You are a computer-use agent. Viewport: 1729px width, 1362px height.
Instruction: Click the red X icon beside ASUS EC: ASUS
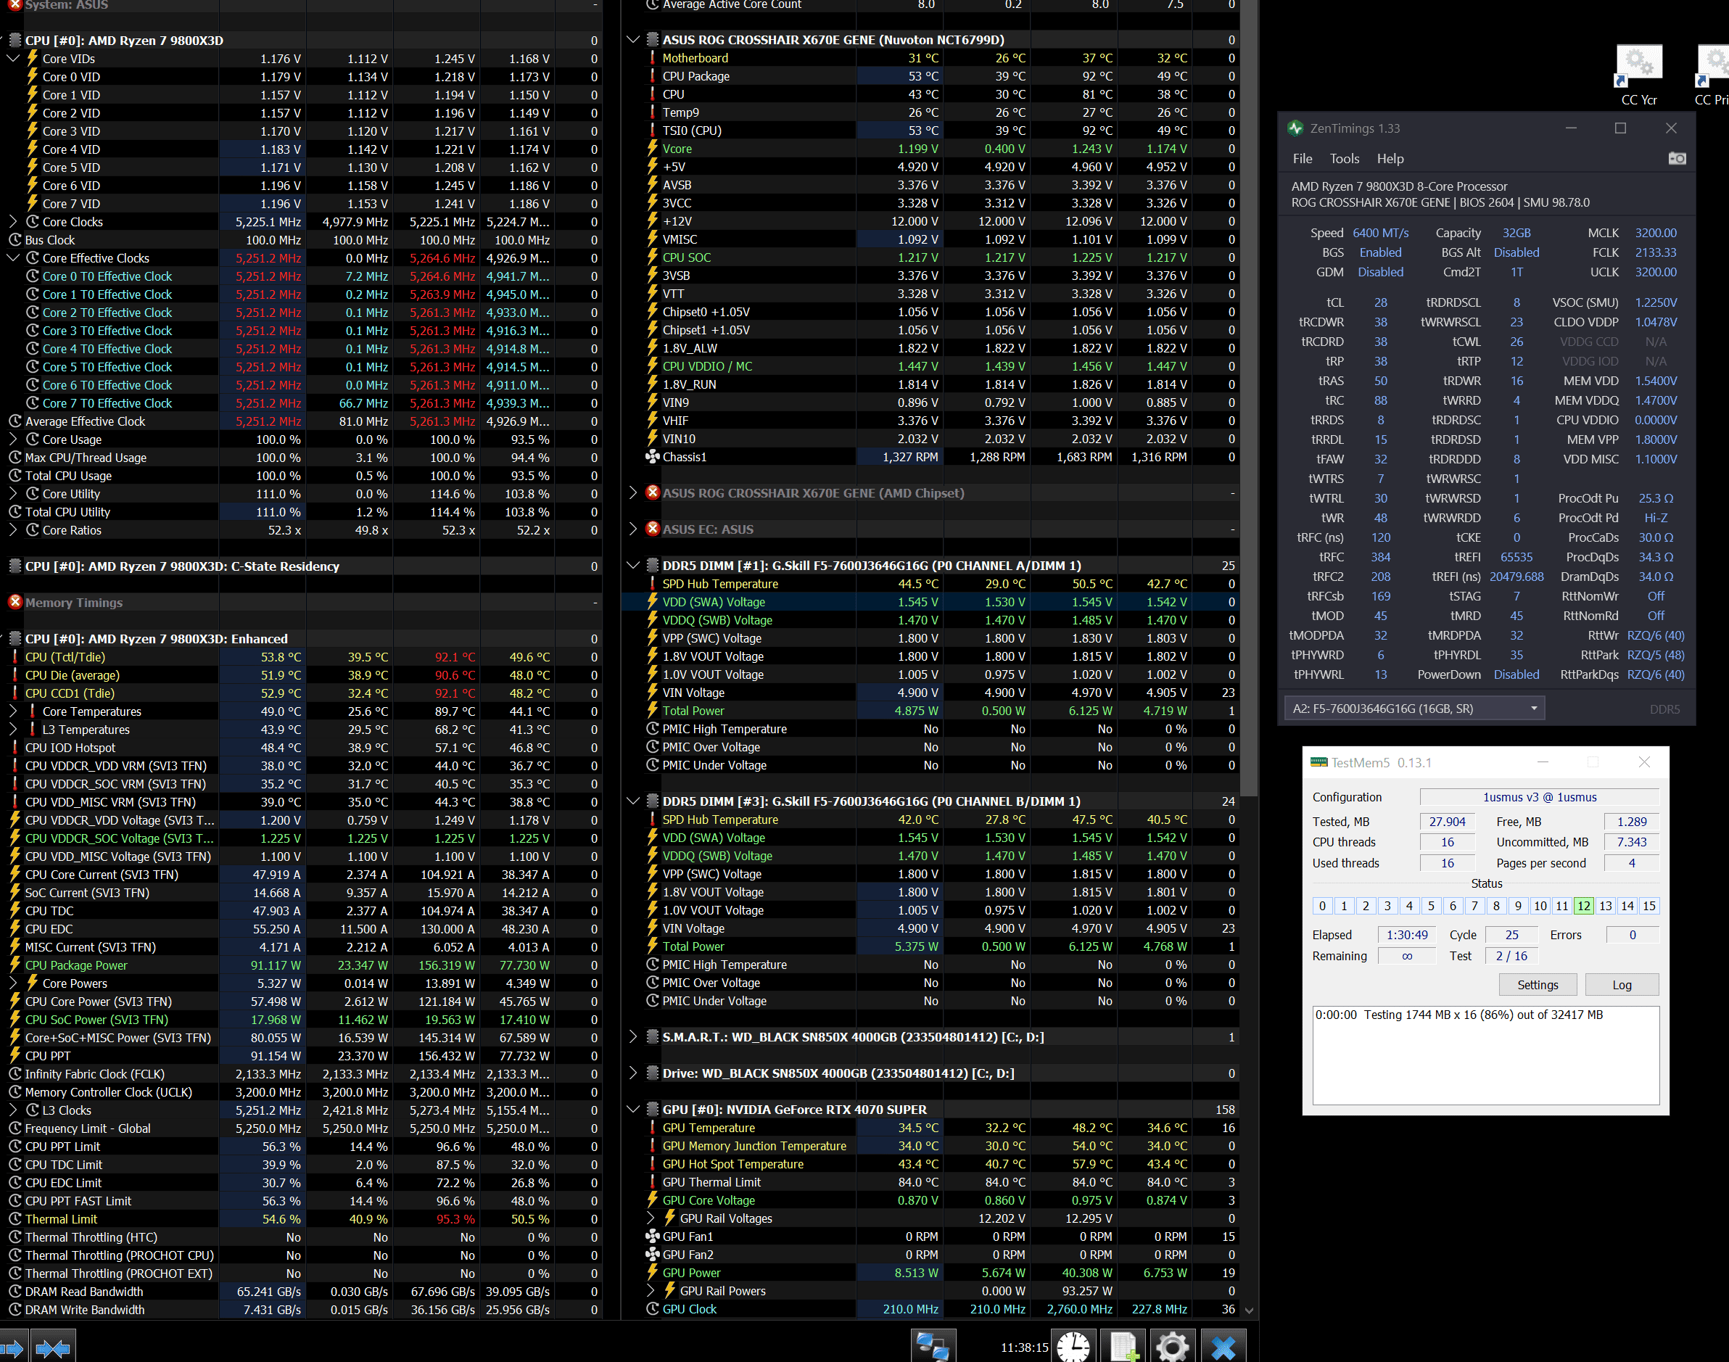click(x=652, y=529)
